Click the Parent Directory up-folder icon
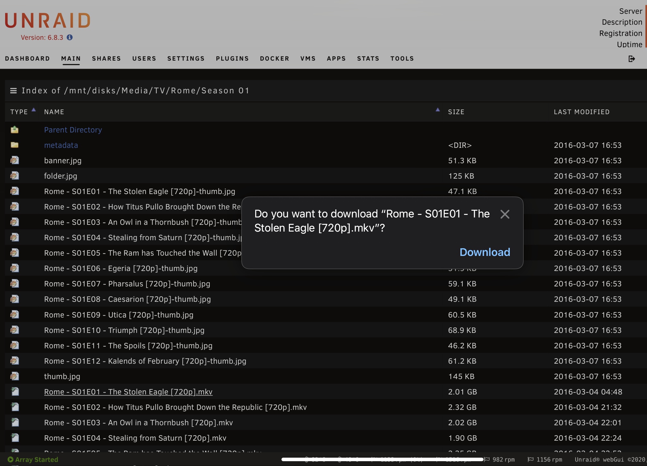 click(x=14, y=130)
